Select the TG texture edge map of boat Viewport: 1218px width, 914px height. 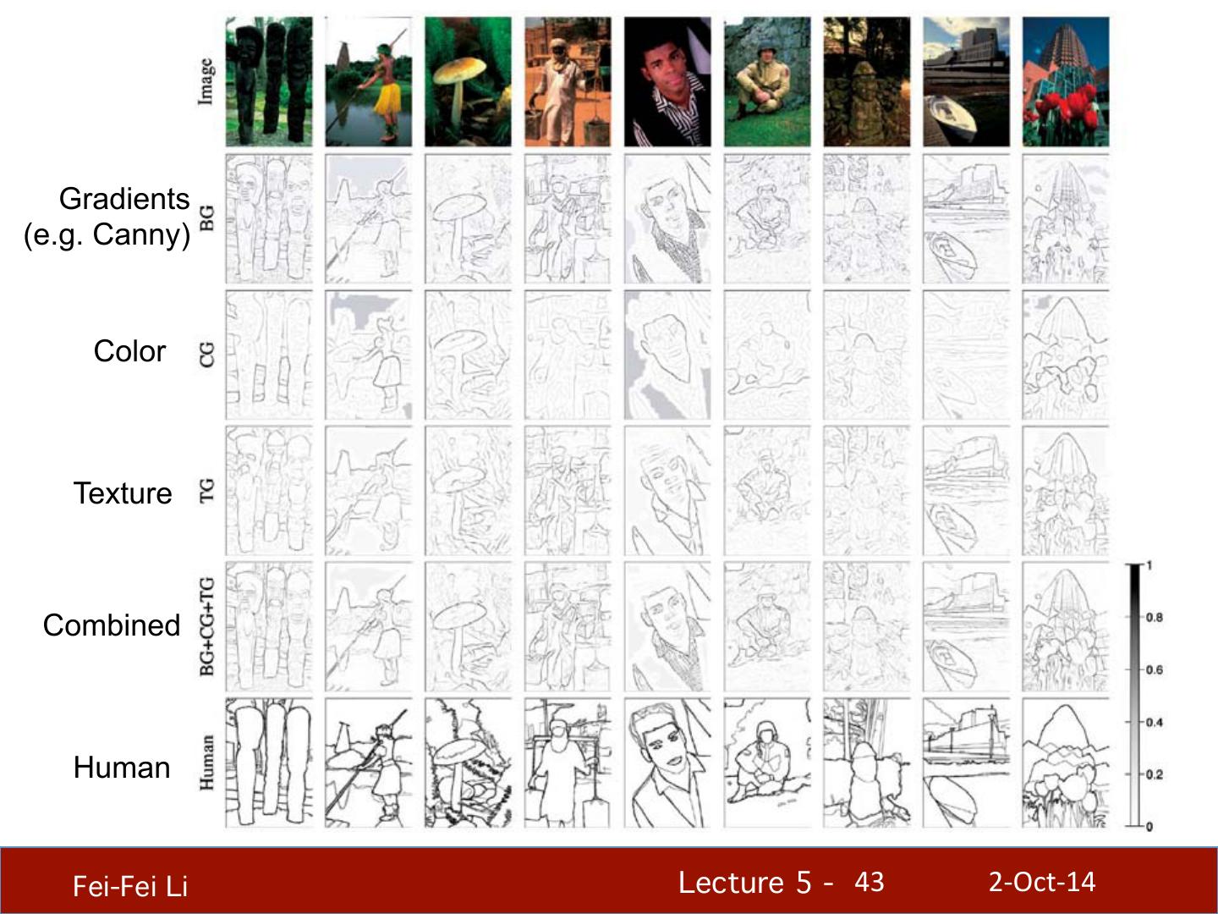966,491
